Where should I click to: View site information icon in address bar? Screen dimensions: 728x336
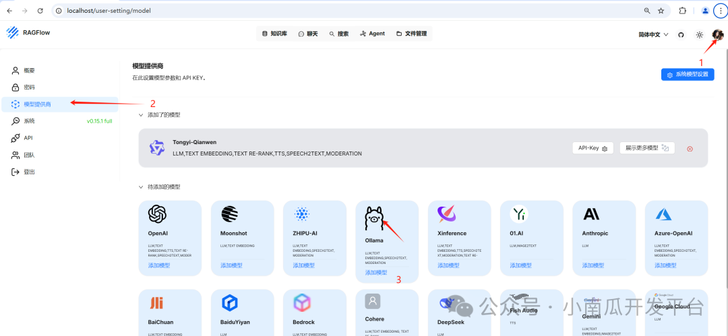click(x=59, y=11)
